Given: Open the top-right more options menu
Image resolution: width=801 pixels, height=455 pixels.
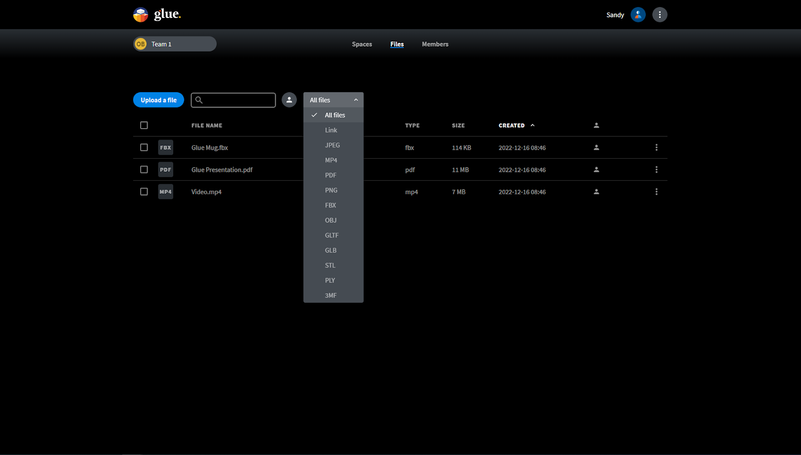Looking at the screenshot, I should [659, 15].
